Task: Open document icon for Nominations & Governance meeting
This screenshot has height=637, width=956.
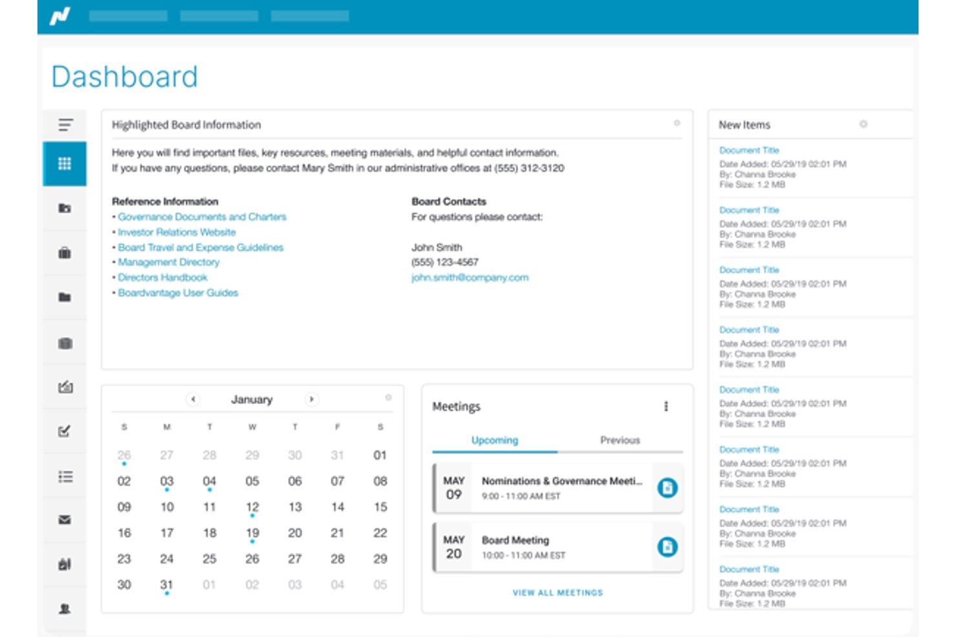Action: click(x=667, y=488)
